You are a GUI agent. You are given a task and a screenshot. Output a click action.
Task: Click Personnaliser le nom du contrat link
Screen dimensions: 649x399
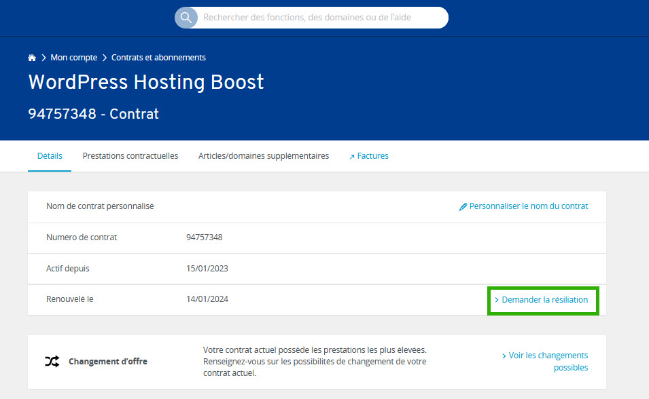(529, 206)
